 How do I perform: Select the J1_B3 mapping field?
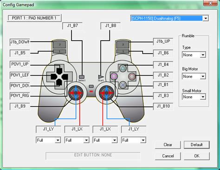pos(163,96)
